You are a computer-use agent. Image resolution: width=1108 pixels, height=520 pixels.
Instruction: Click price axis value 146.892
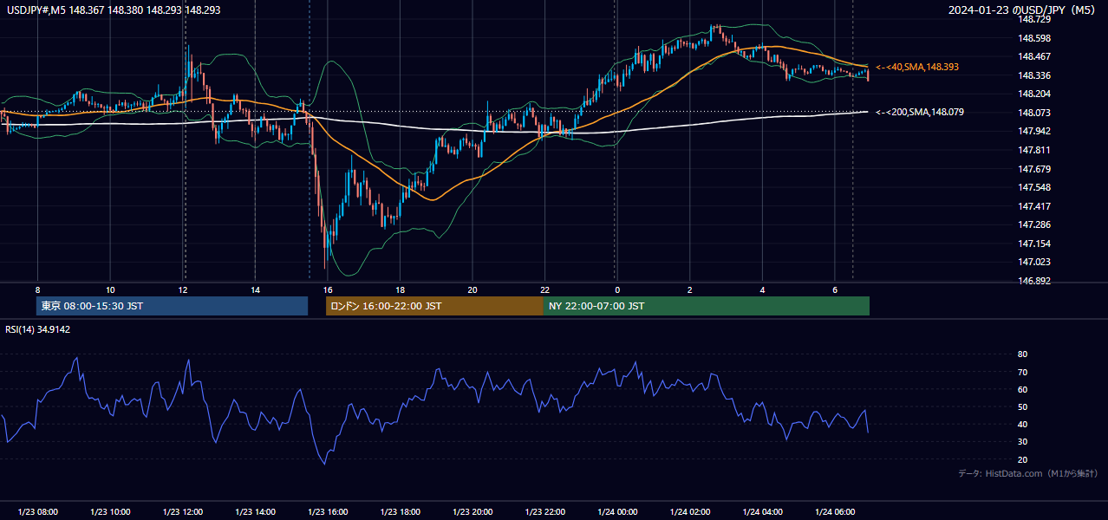click(x=1034, y=281)
